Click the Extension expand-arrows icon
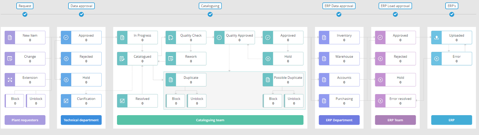The image size is (479, 135). click(x=10, y=80)
